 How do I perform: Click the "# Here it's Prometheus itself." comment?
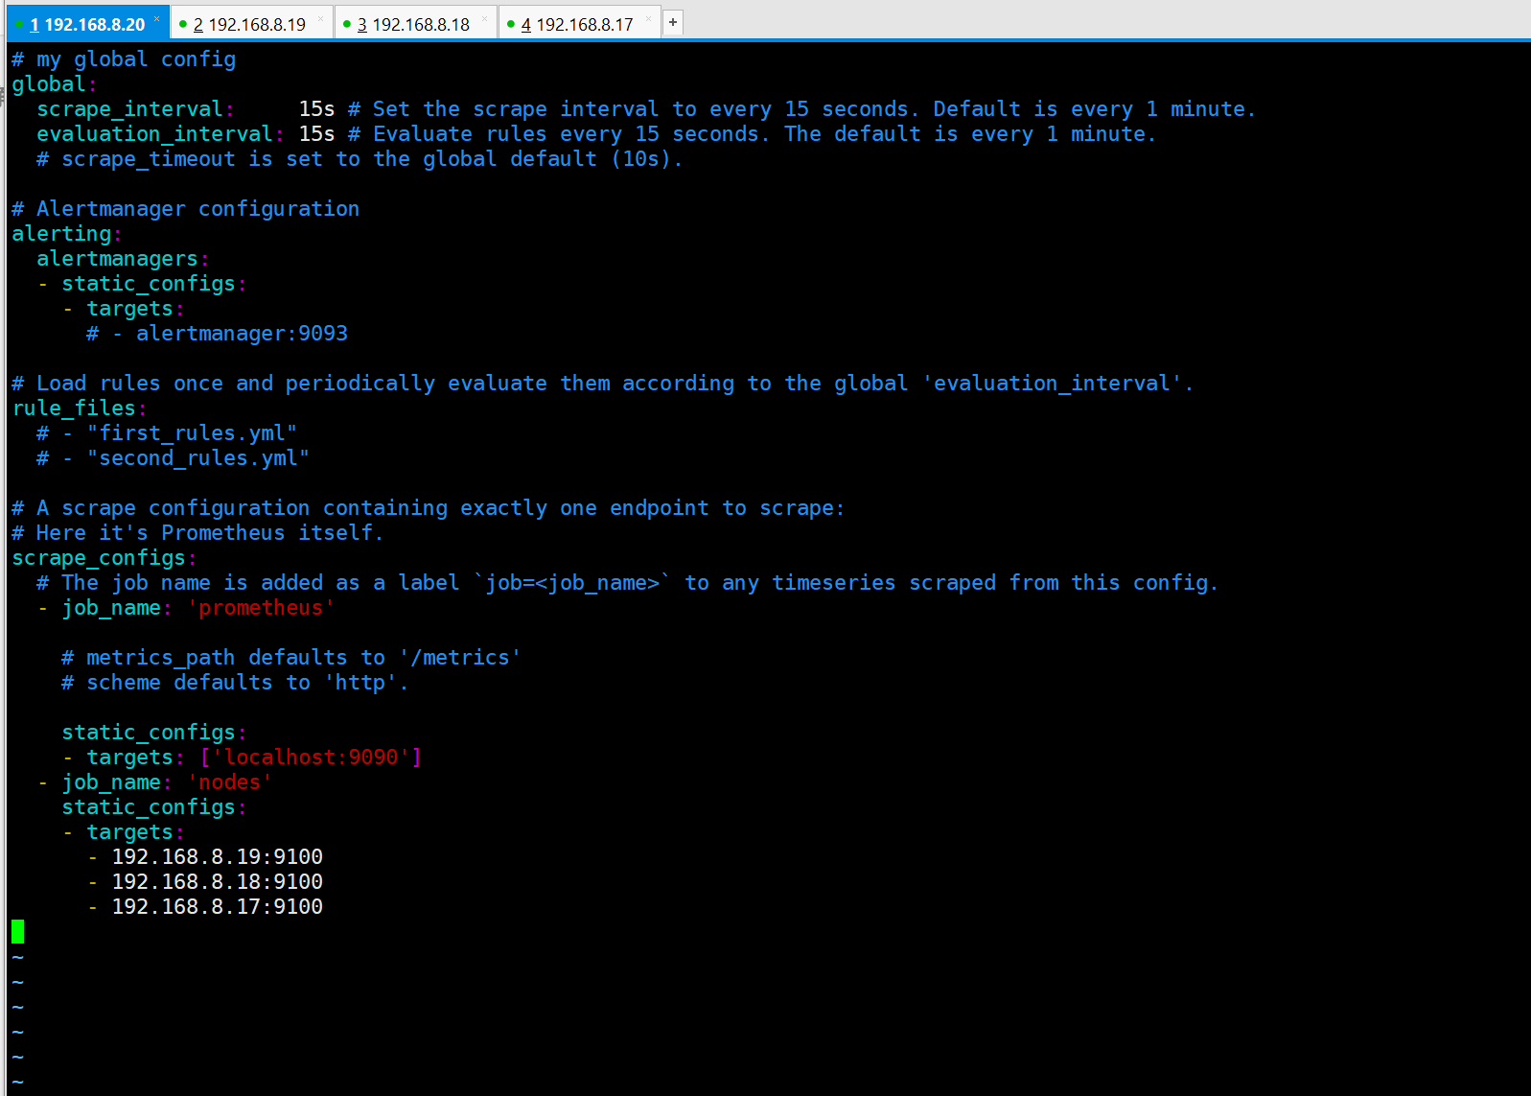(197, 533)
